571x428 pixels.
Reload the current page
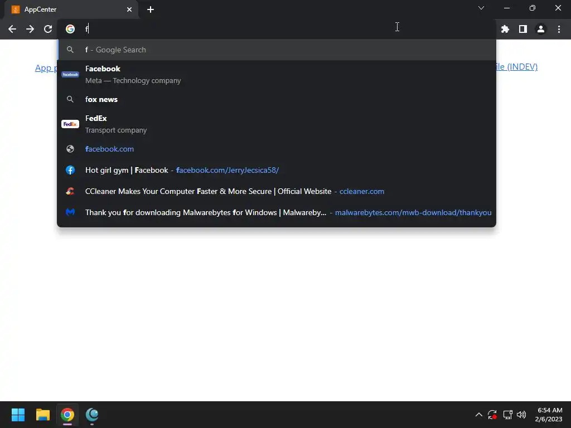(x=48, y=29)
